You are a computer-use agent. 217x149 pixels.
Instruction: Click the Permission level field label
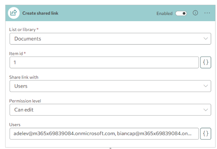tap(25, 101)
